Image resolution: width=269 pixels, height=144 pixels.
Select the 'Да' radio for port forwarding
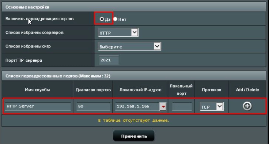(102, 19)
